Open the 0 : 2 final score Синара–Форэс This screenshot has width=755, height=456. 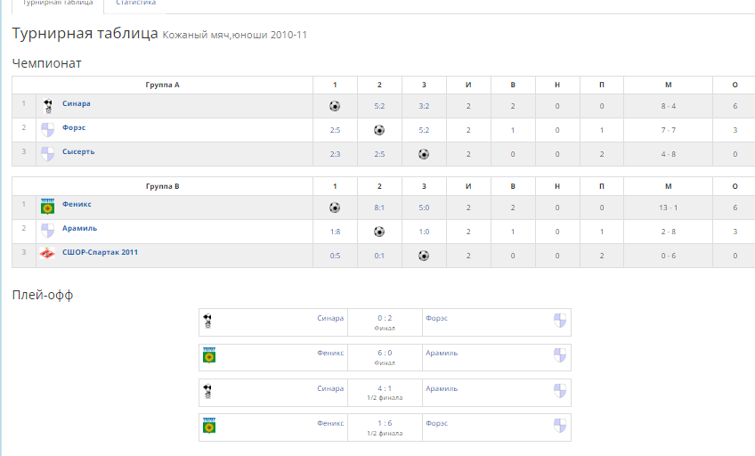(x=385, y=318)
